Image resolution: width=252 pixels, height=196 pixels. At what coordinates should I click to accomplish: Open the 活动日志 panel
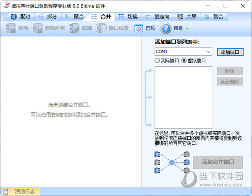point(21,191)
